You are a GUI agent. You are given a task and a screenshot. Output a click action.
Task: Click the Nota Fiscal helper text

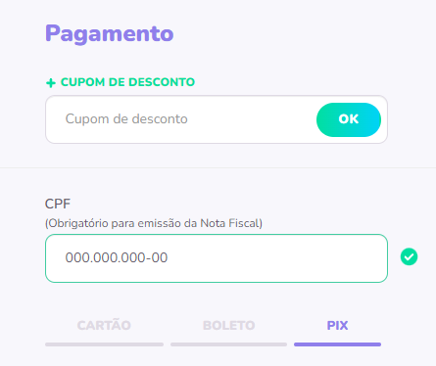pos(154,223)
